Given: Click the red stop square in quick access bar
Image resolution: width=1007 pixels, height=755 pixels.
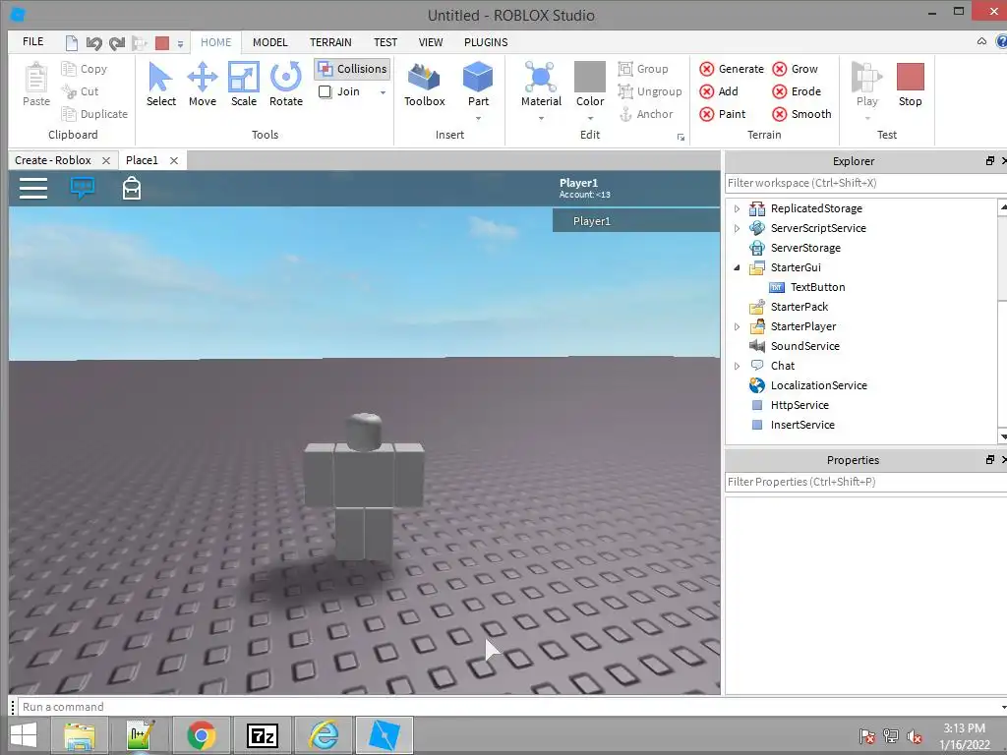Looking at the screenshot, I should 162,43.
